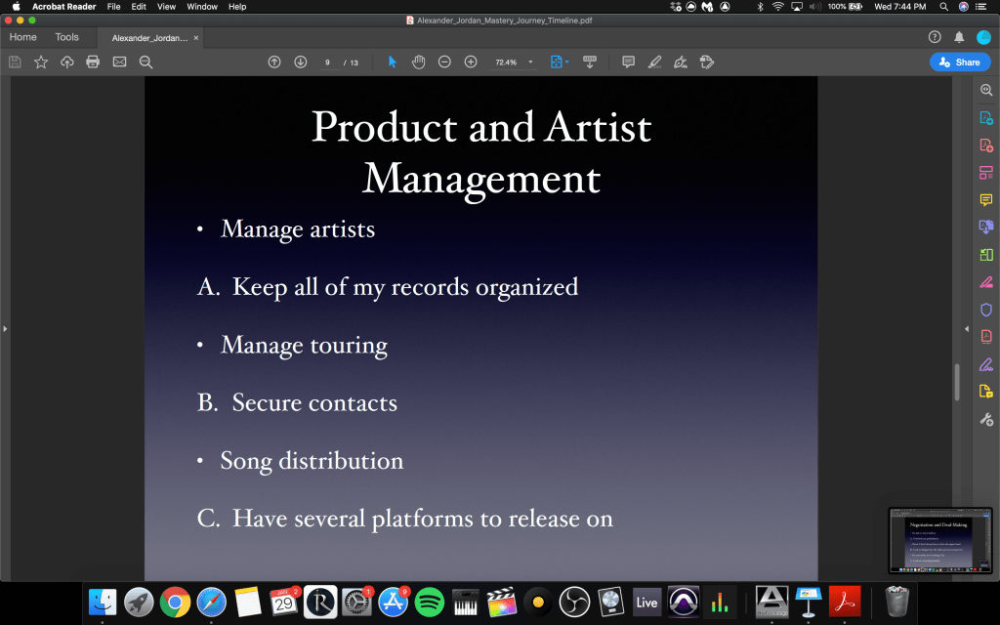The width and height of the screenshot is (1000, 625).
Task: Switch to the Tools tab
Action: click(x=66, y=37)
